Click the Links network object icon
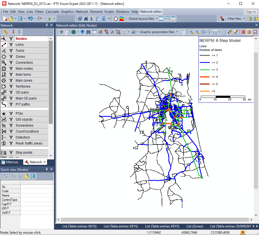Image resolution: width=259 pixels, height=235 pixels. [4, 45]
